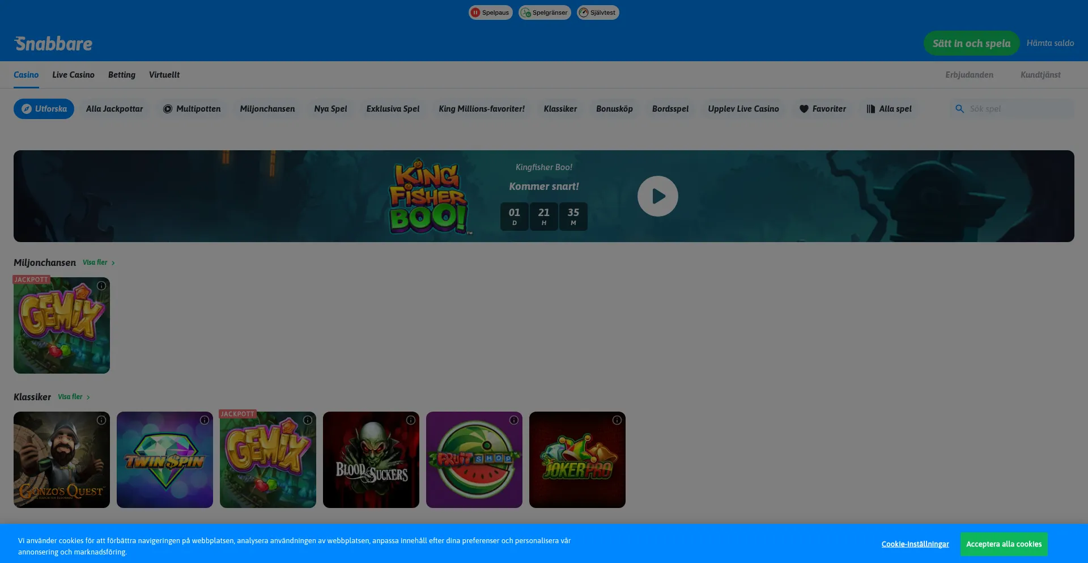Click the Snabbare logo
1088x563 pixels.
pyautogui.click(x=53, y=44)
